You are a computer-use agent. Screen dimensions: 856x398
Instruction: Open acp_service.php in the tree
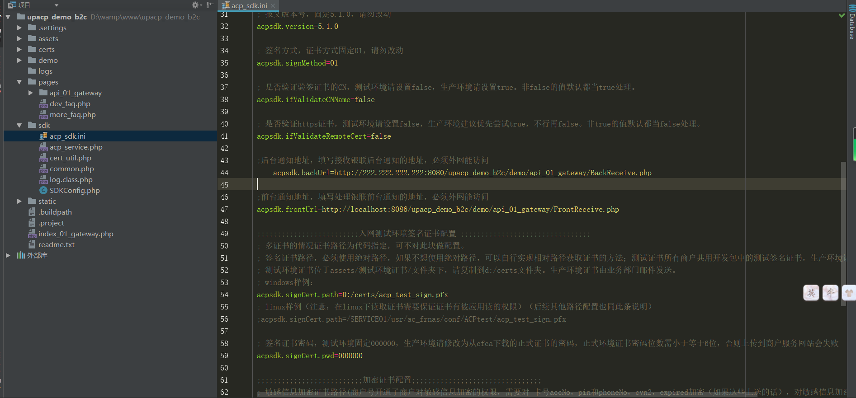pyautogui.click(x=76, y=147)
